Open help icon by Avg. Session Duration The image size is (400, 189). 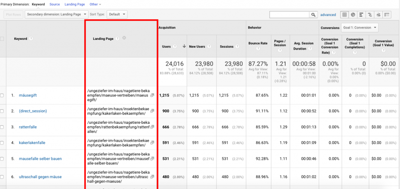[309, 48]
